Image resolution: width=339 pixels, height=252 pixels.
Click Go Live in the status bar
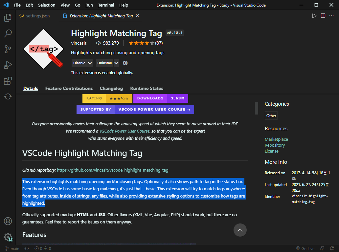click(305, 248)
